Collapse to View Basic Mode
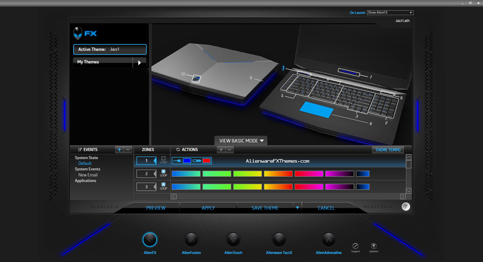483x262 pixels. point(241,141)
